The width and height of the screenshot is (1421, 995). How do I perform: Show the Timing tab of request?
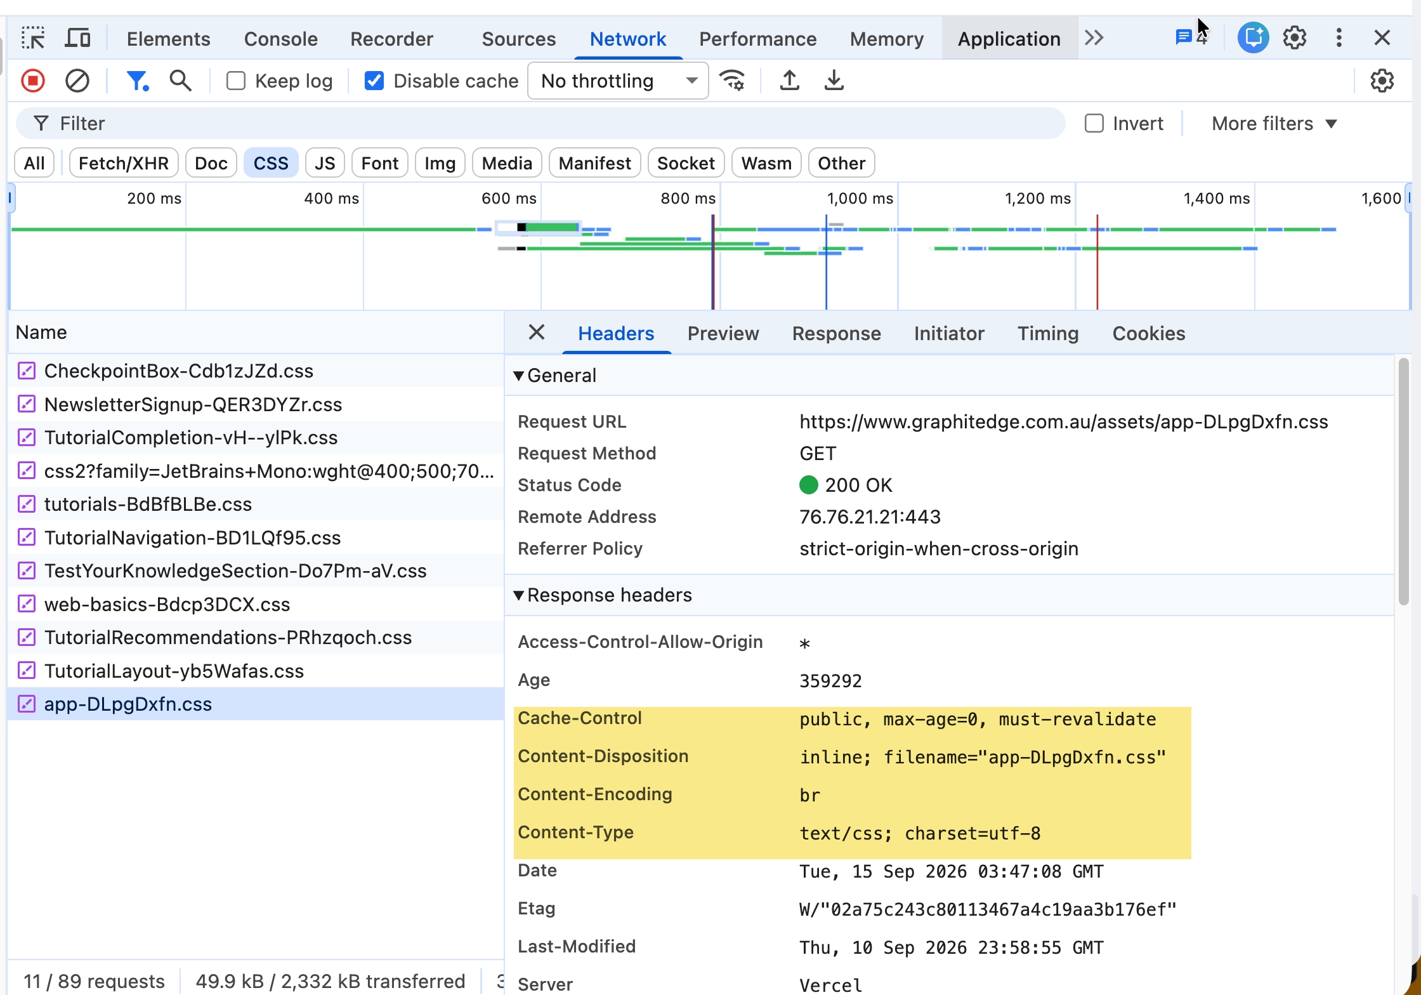(1048, 333)
